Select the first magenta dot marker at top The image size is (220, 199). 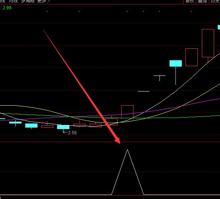(x=47, y=12)
